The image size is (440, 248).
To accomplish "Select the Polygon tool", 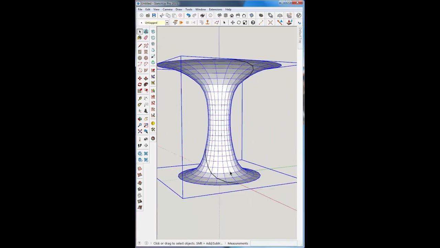I will [146, 58].
